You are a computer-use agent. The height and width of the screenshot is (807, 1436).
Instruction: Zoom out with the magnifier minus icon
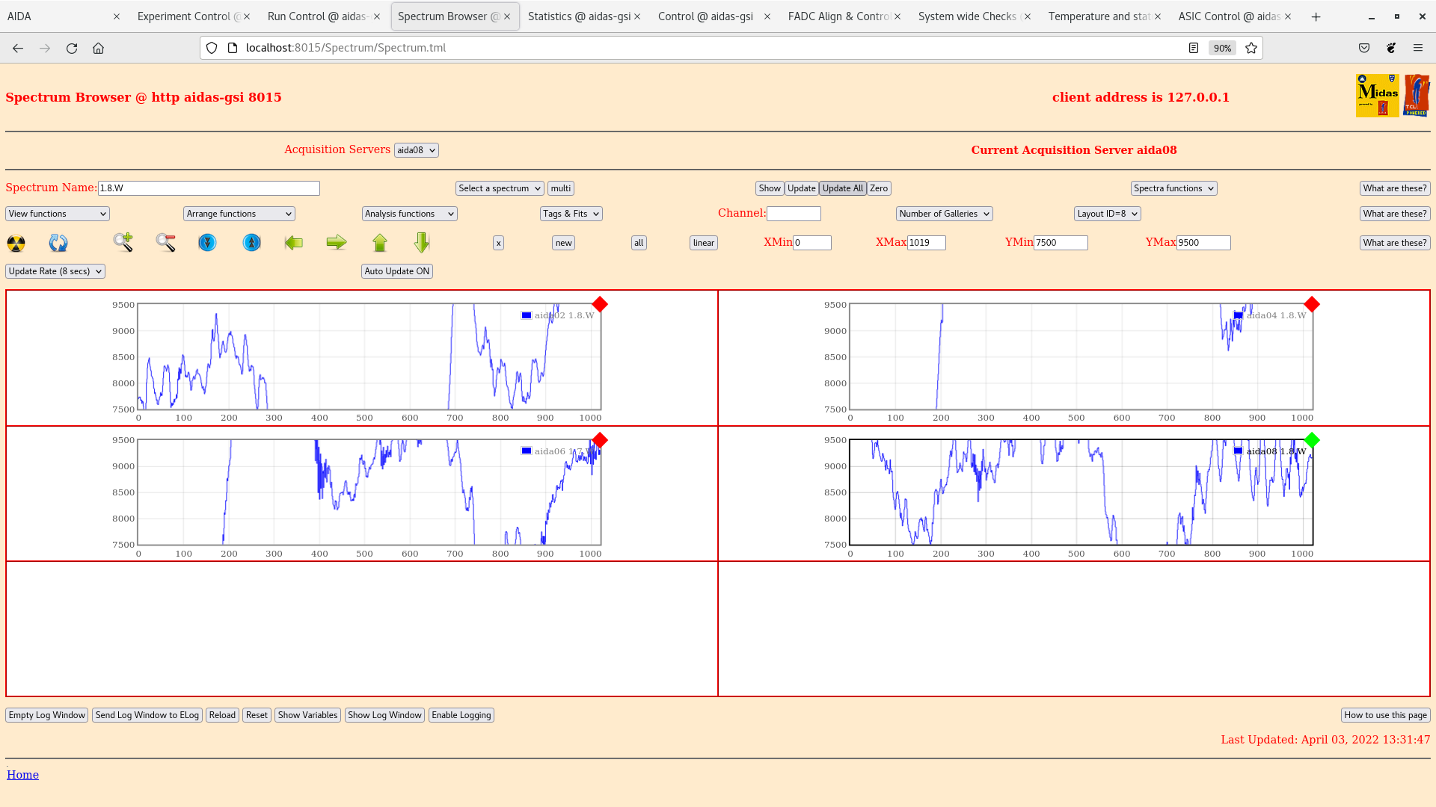pyautogui.click(x=165, y=242)
